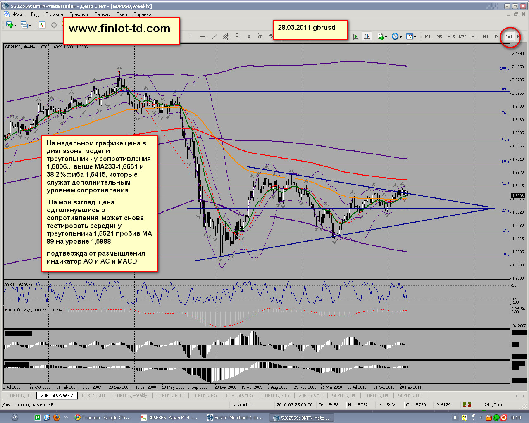This screenshot has width=529, height=423.
Task: Open the Market Watch panel icon
Action: point(42,25)
